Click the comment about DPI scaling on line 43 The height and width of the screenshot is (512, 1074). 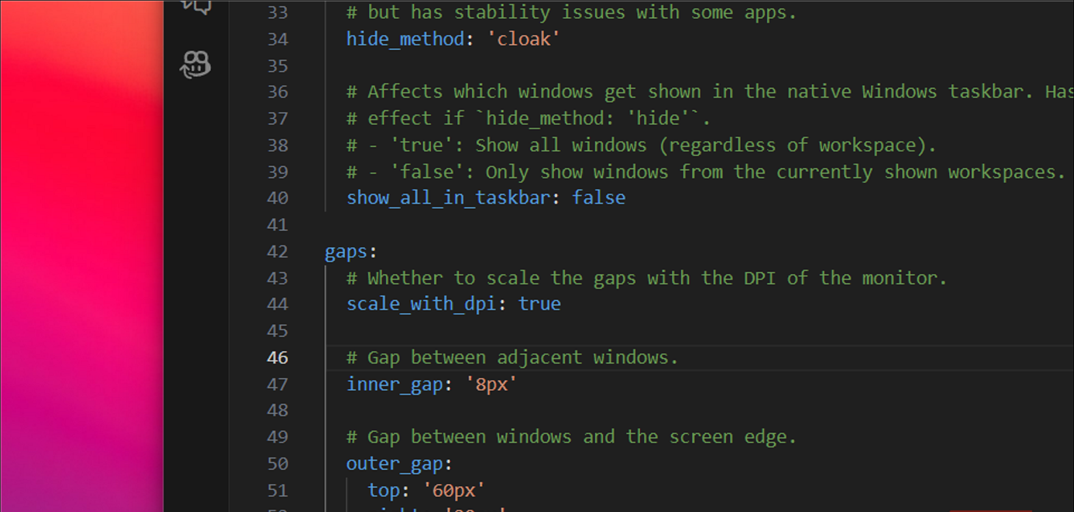coord(644,278)
